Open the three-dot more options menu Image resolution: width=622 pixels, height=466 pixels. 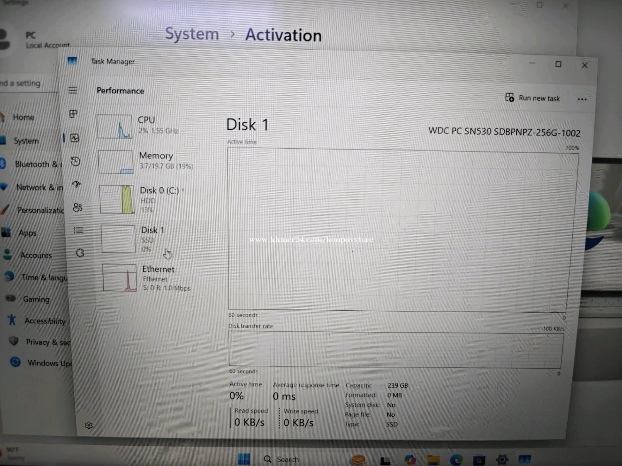[582, 99]
